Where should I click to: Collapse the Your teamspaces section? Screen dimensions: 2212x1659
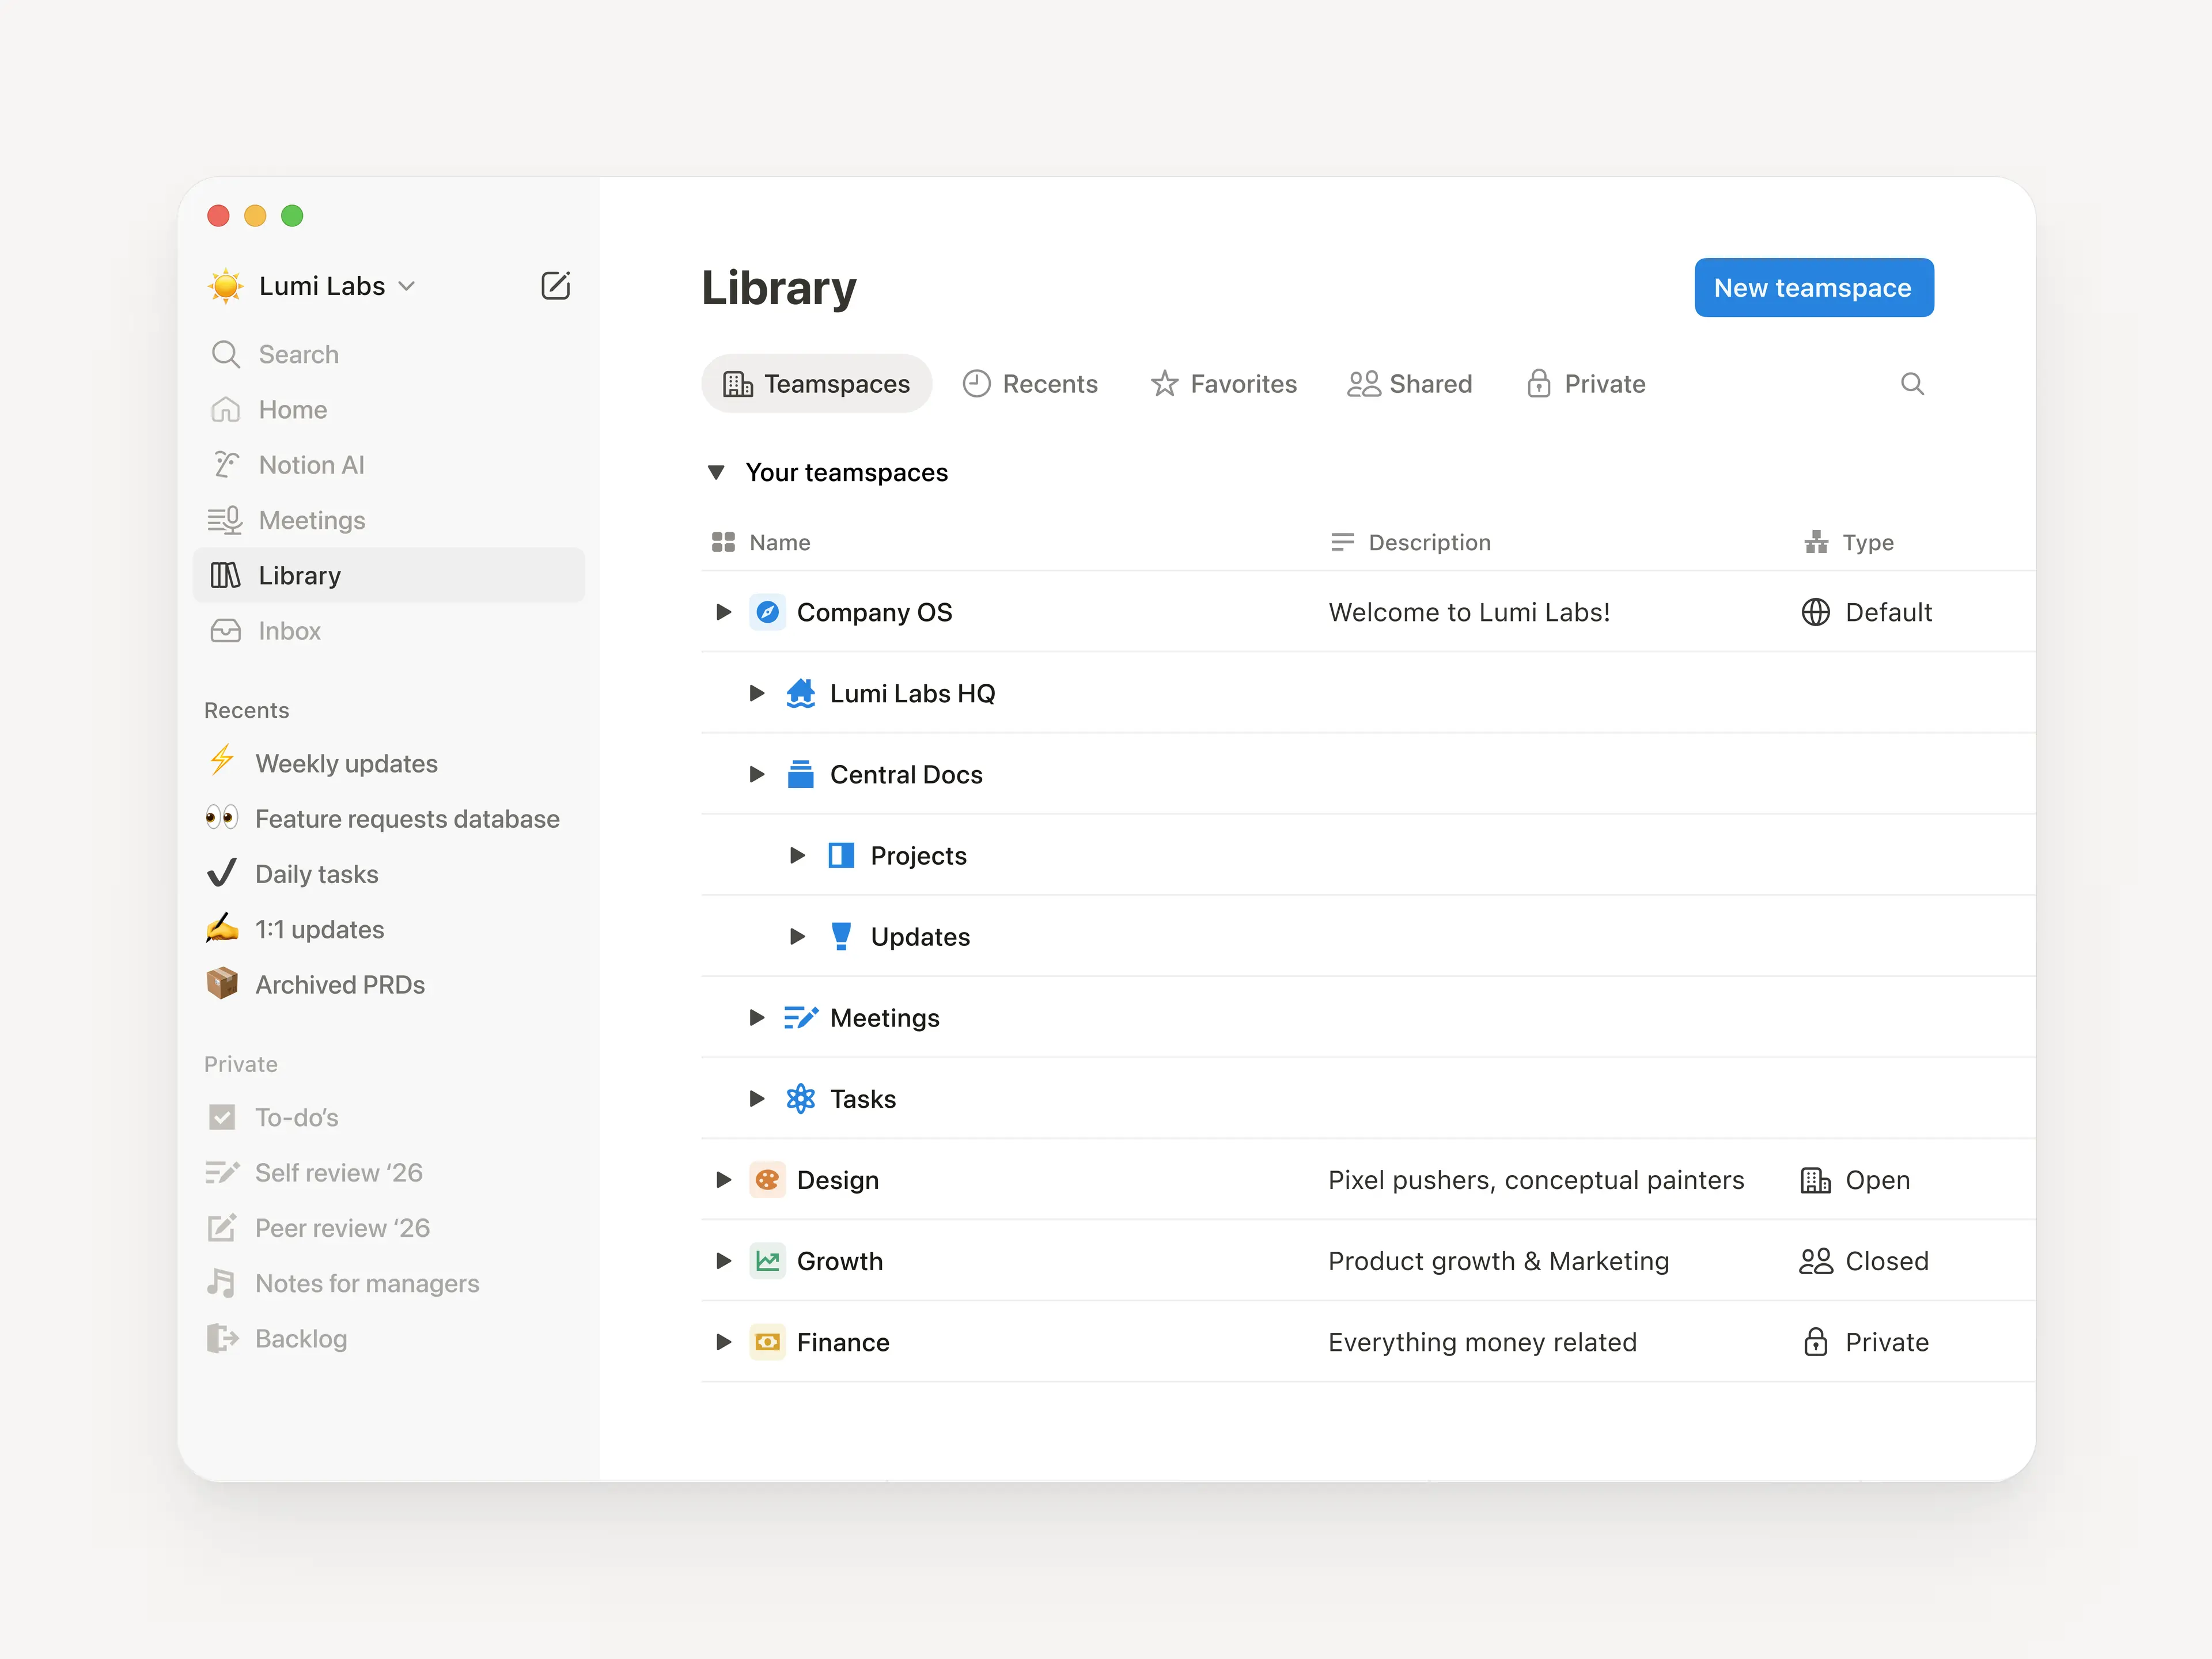pyautogui.click(x=716, y=472)
